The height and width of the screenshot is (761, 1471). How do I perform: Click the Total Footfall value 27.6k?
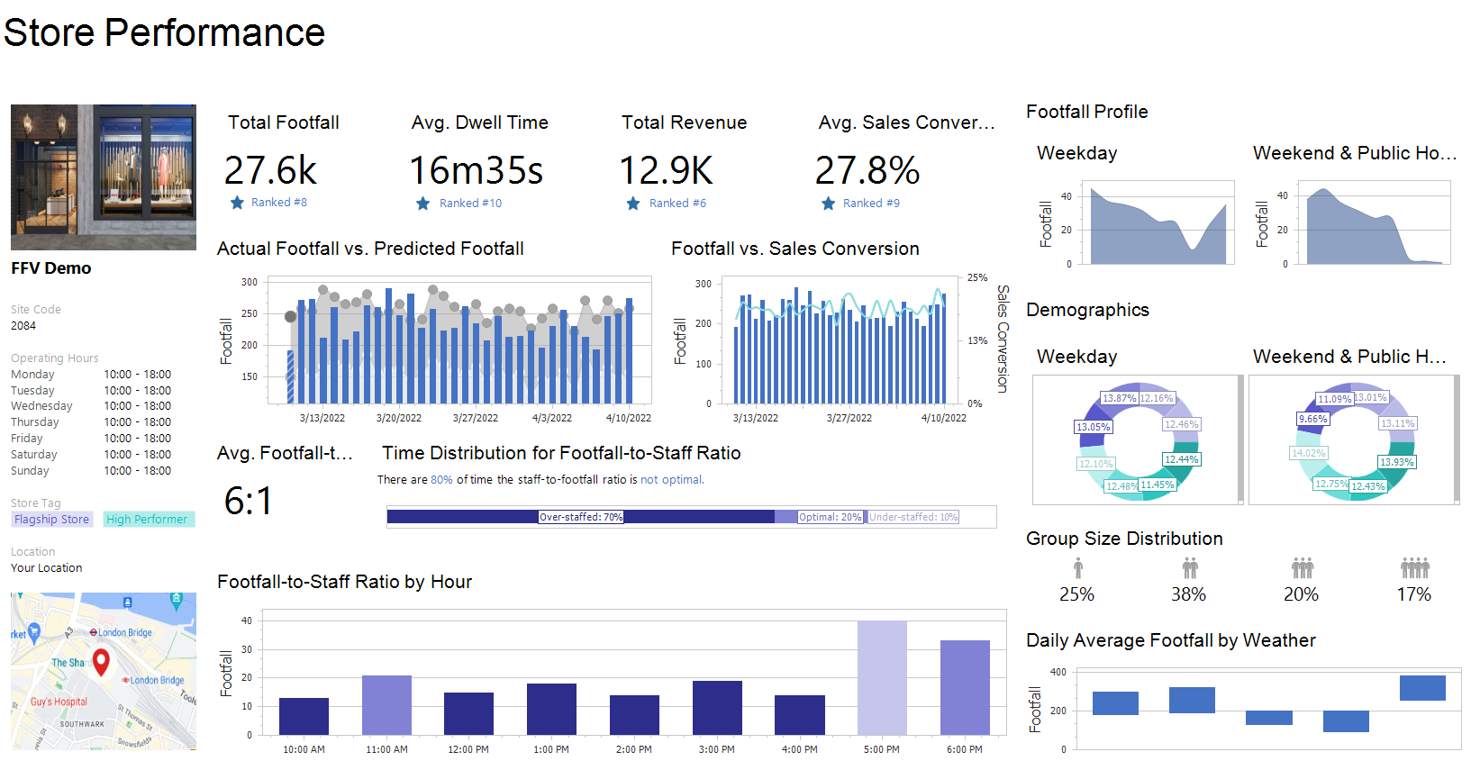tap(270, 170)
